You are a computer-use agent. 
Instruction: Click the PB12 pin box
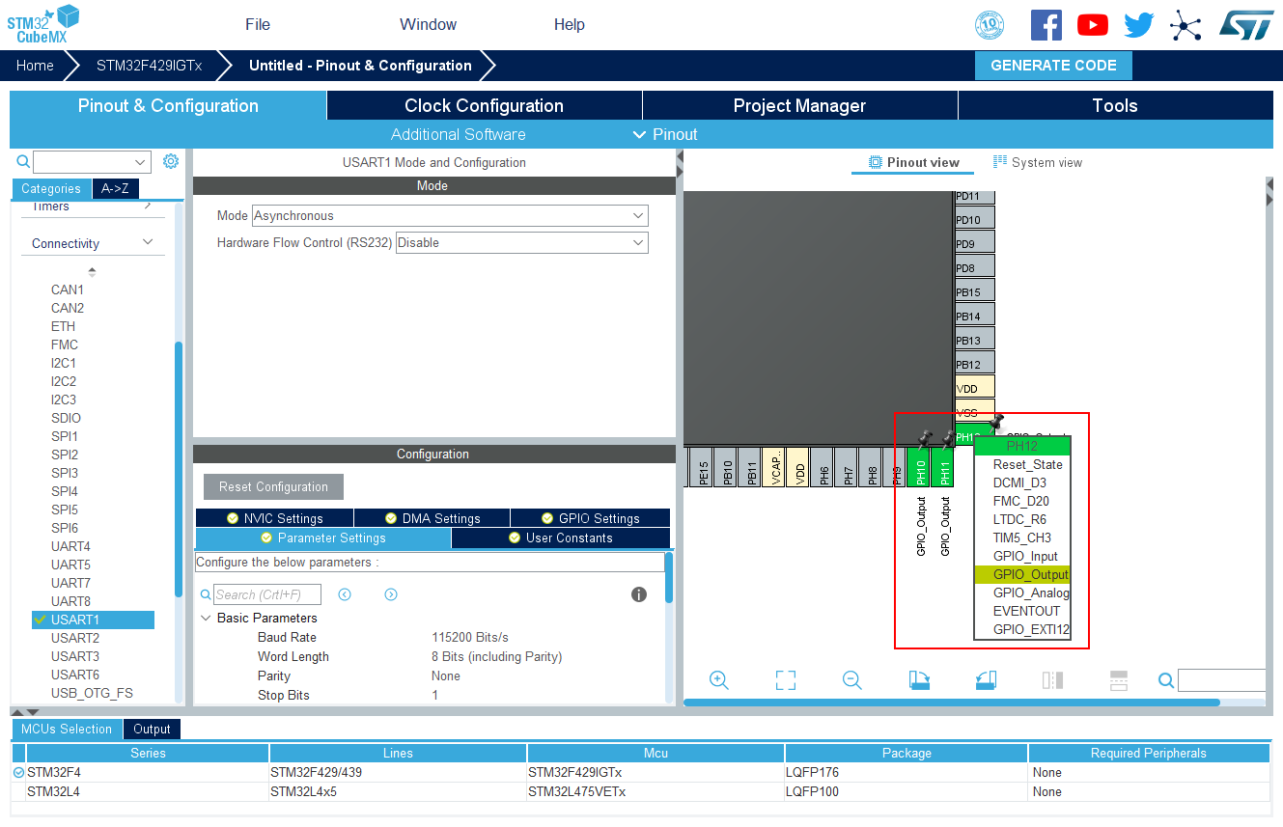tap(974, 365)
